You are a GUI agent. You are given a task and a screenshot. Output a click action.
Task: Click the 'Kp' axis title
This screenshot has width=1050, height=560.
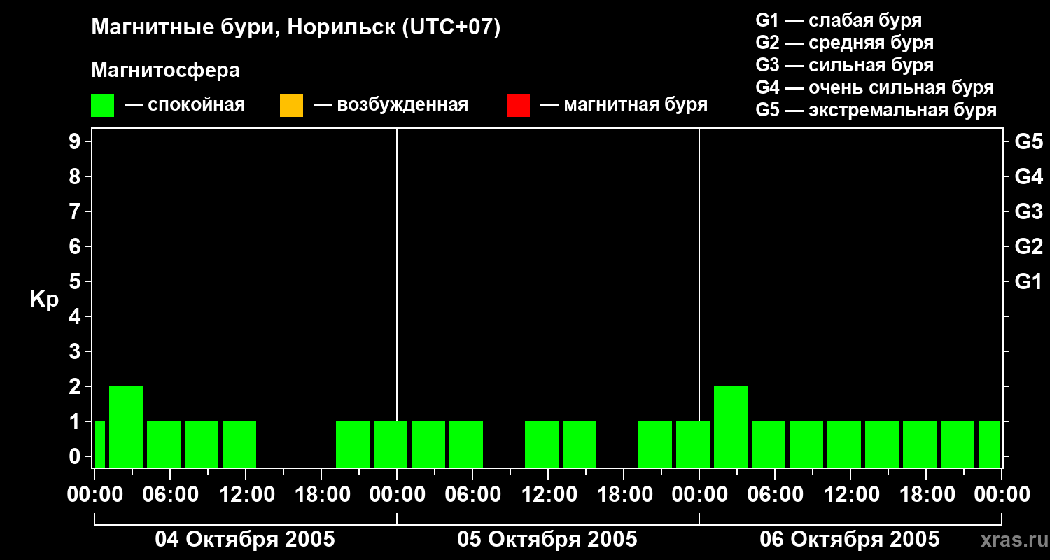click(44, 300)
